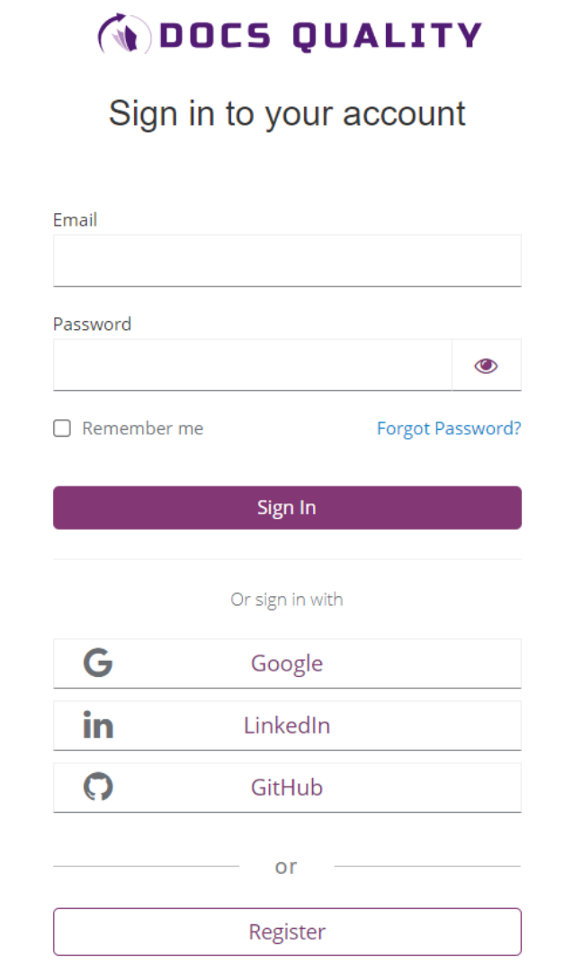
Task: Click the LinkedIn 'in' icon
Action: 97,725
